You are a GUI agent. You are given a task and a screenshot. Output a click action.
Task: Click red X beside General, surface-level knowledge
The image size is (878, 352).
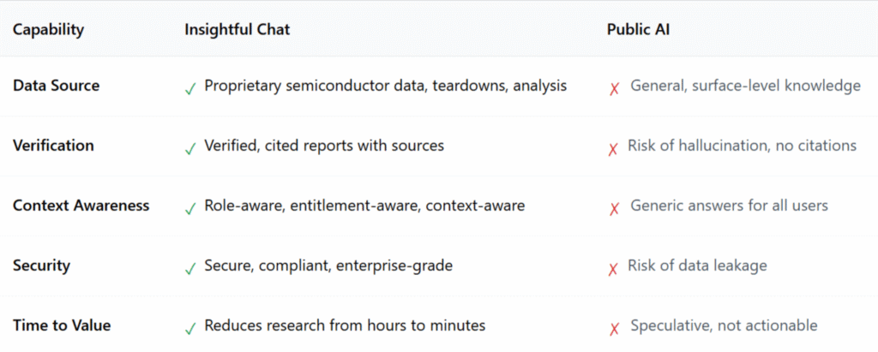613,88
